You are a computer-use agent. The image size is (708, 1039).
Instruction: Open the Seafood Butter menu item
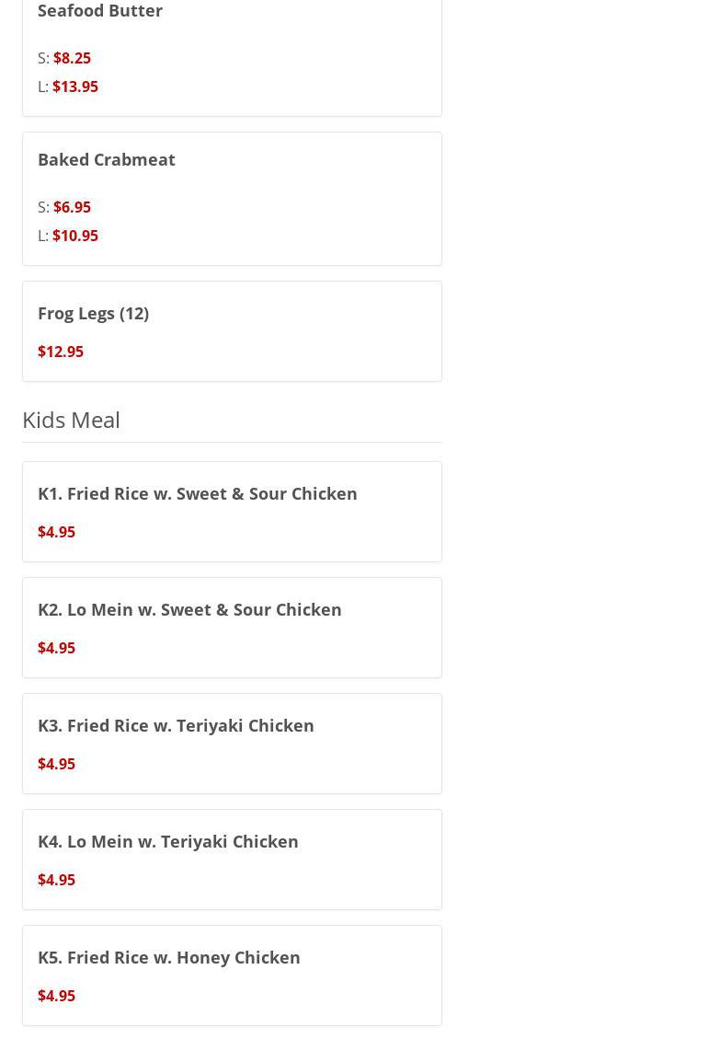100,11
